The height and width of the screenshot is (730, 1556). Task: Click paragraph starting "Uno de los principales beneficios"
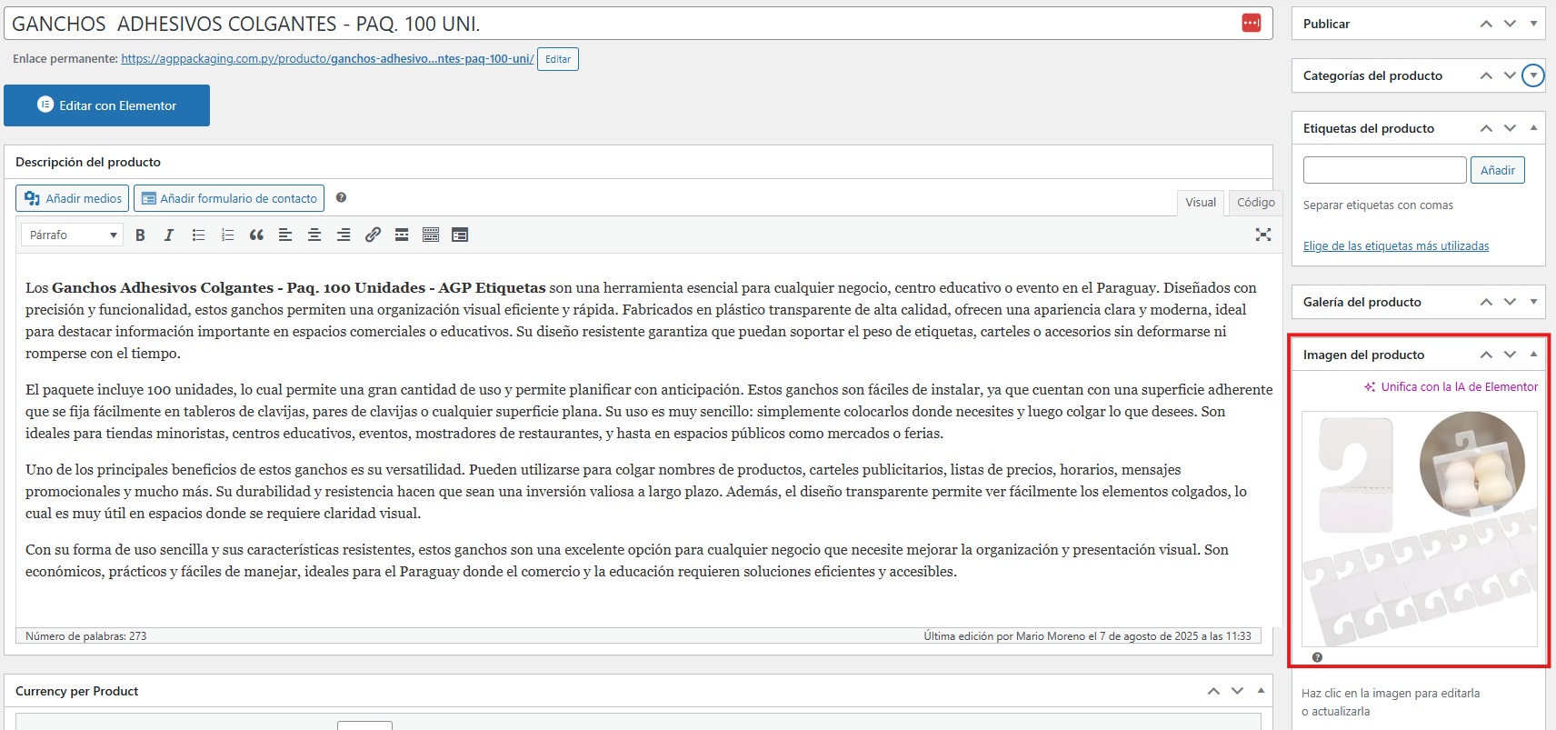coord(636,491)
